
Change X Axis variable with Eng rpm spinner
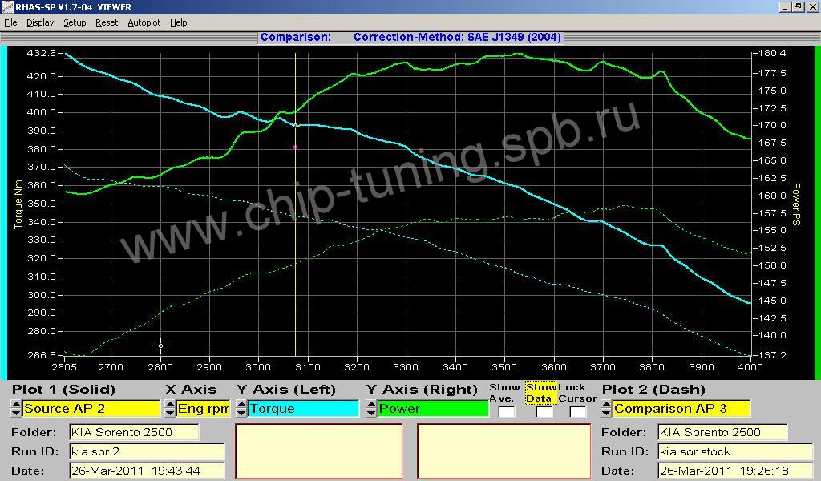tap(170, 409)
